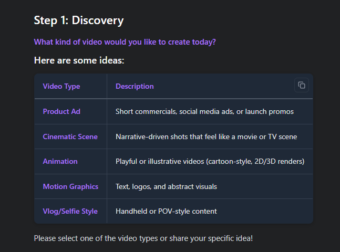
Task: Click the copy table icon
Action: [301, 85]
